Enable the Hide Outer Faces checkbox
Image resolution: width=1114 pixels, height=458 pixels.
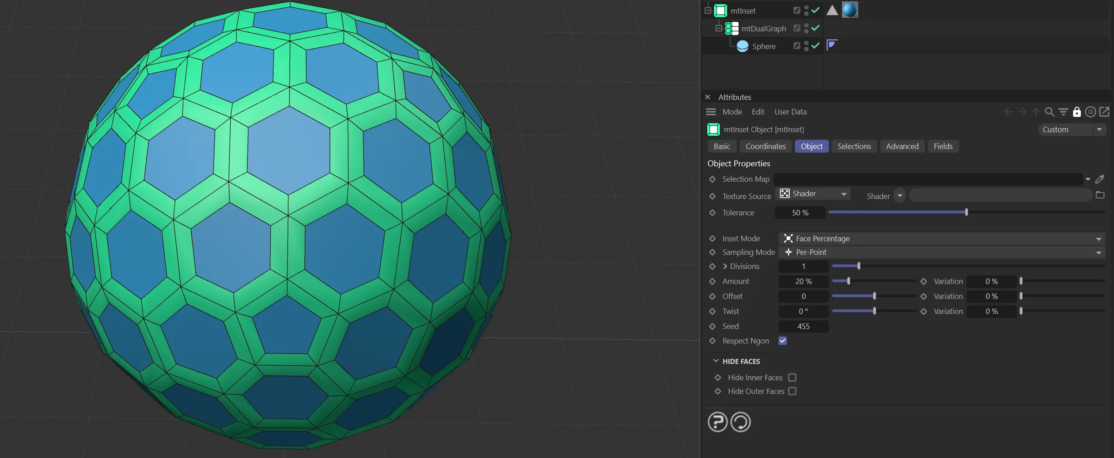pyautogui.click(x=792, y=391)
